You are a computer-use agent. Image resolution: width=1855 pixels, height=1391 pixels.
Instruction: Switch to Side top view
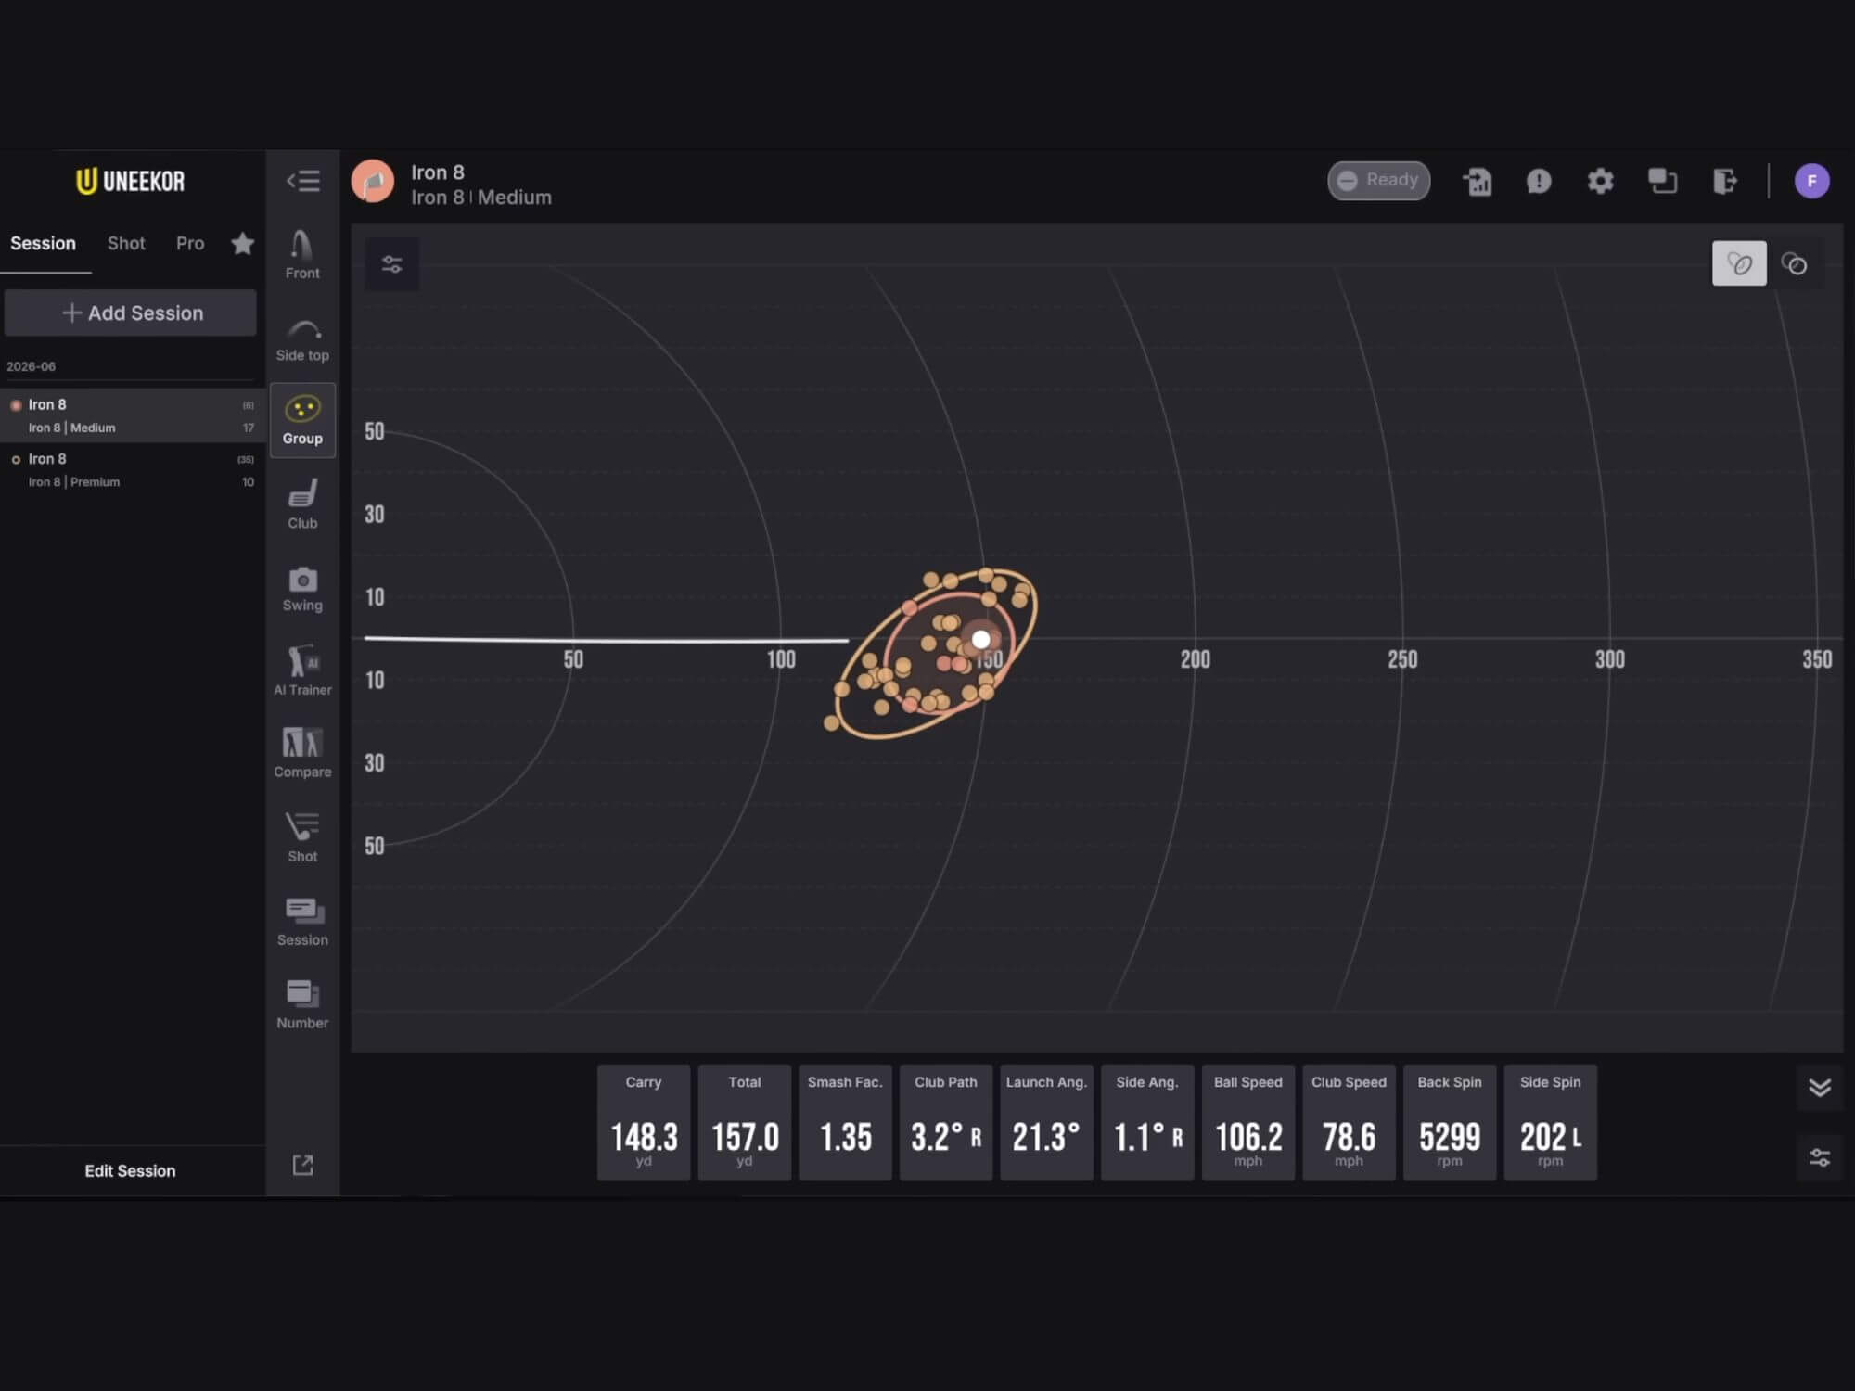[302, 339]
